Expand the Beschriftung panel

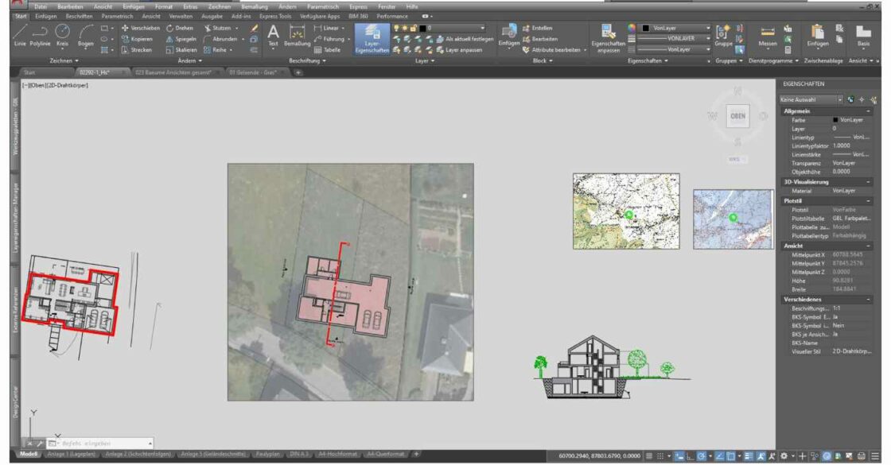(307, 60)
